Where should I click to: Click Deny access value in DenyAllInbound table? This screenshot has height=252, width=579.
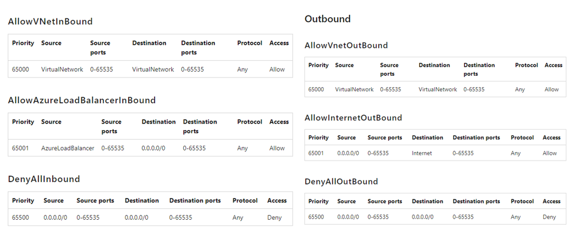274,217
